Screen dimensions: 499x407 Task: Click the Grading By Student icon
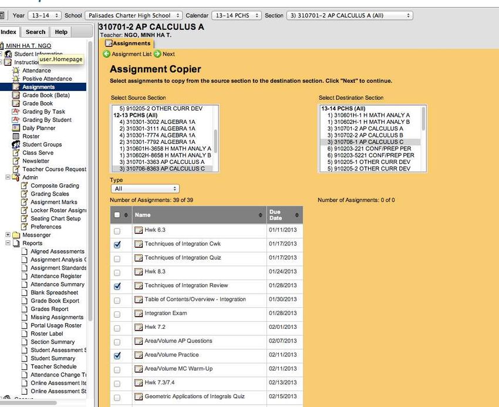(x=16, y=120)
